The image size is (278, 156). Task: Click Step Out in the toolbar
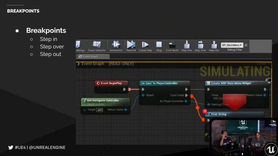pyautogui.click(x=214, y=46)
